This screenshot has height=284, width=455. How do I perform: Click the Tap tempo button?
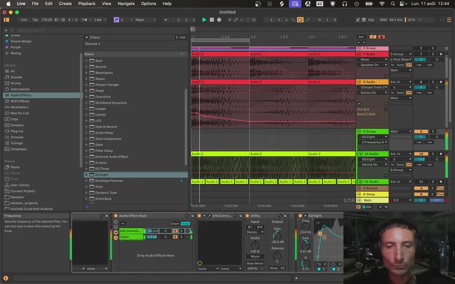[35, 20]
